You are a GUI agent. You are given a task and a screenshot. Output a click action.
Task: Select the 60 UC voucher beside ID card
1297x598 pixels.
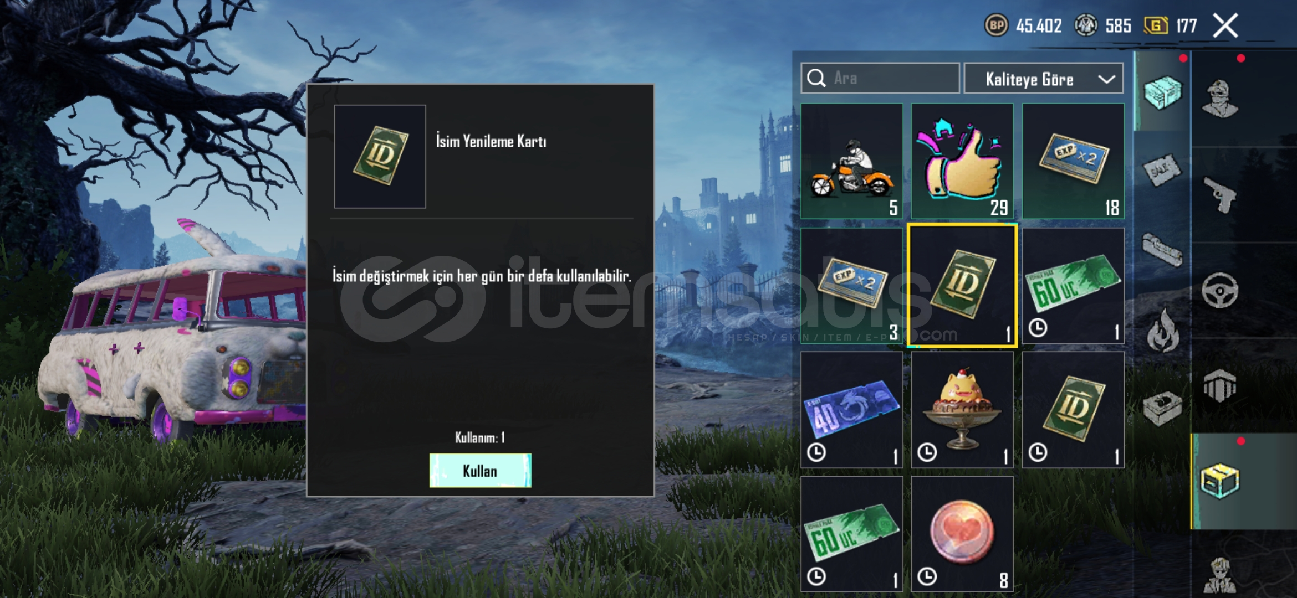click(1073, 286)
